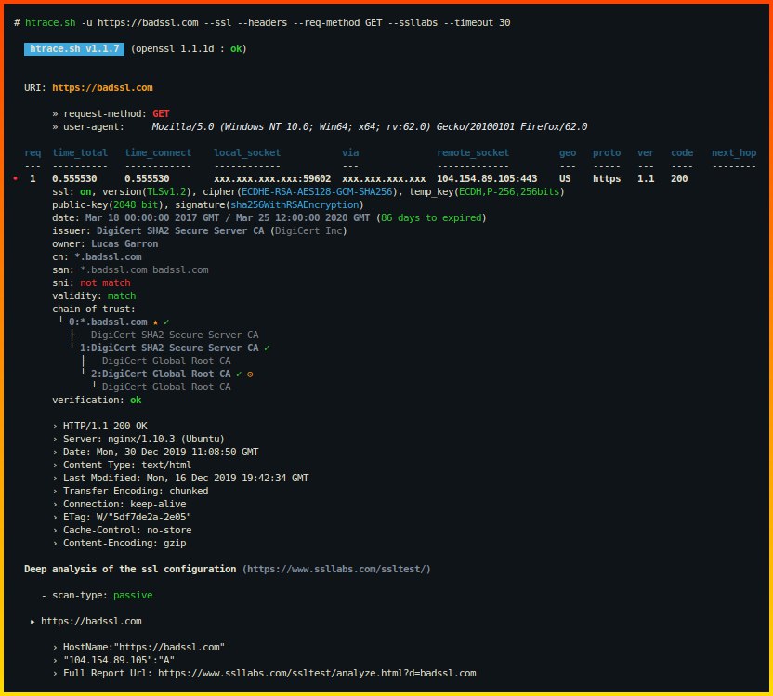773x696 pixels.
Task: Click the orange star next to 0:*.badssl.com
Action: tap(155, 322)
